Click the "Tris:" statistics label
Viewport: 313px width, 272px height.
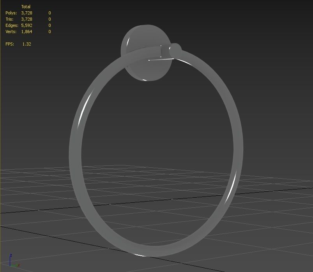(x=9, y=19)
